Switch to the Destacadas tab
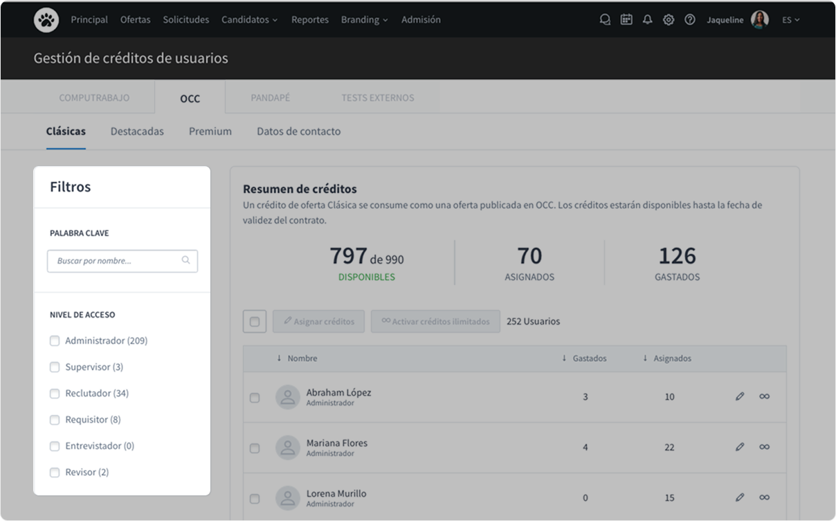Viewport: 836px width, 521px height. [137, 131]
